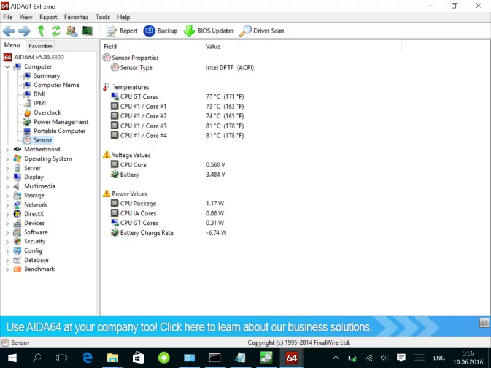Click the Overclock flame icon in the tree
Screen dimensions: 491x368
tap(27, 113)
